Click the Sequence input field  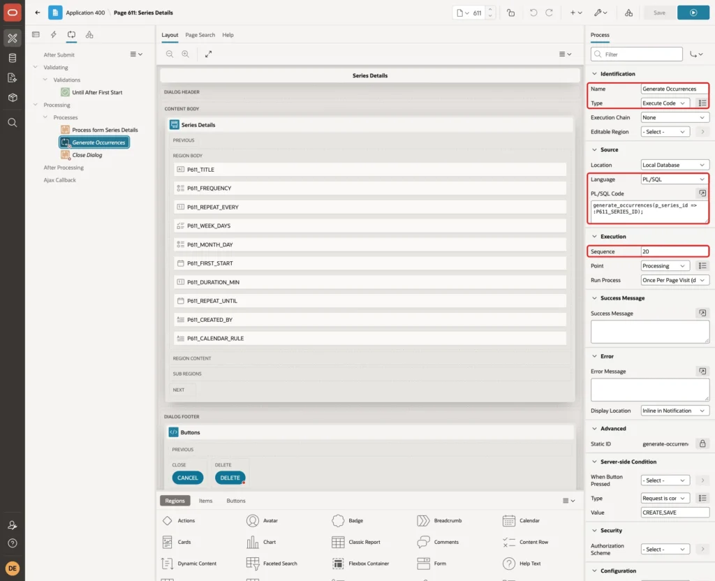pos(675,251)
